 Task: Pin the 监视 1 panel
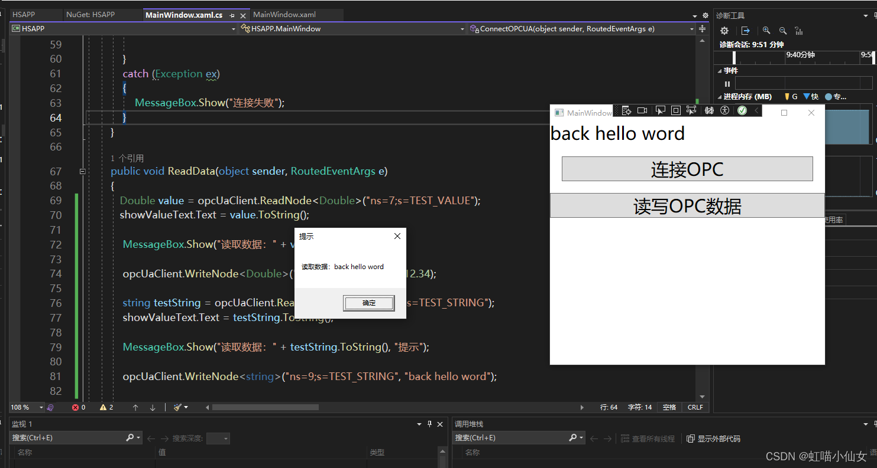click(429, 424)
